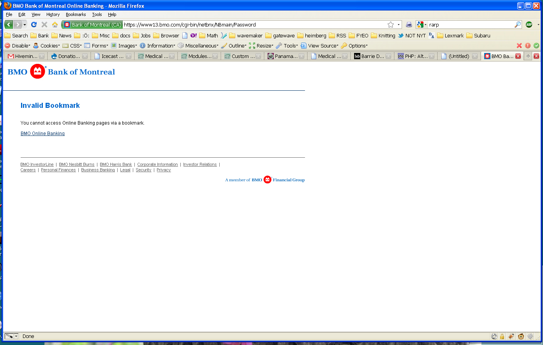Open the Investor Relations footer link

click(x=200, y=165)
